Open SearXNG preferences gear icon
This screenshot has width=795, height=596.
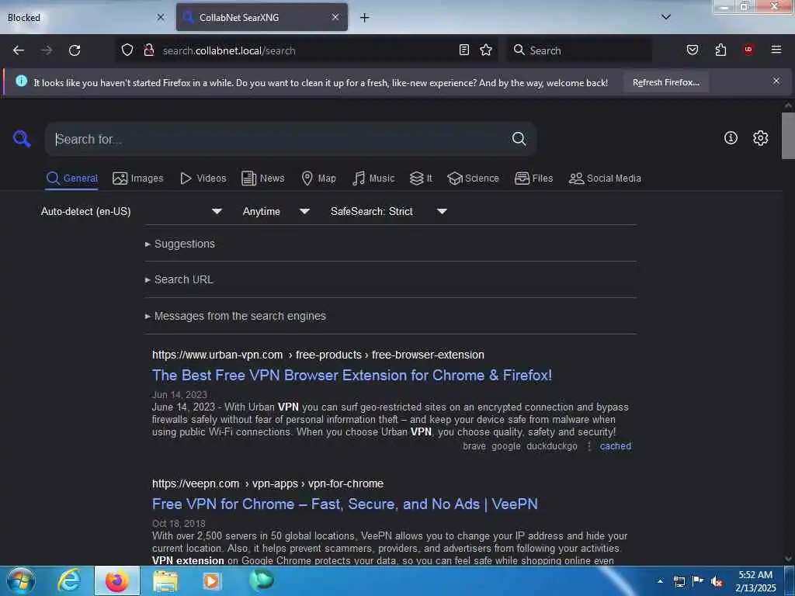coord(760,138)
